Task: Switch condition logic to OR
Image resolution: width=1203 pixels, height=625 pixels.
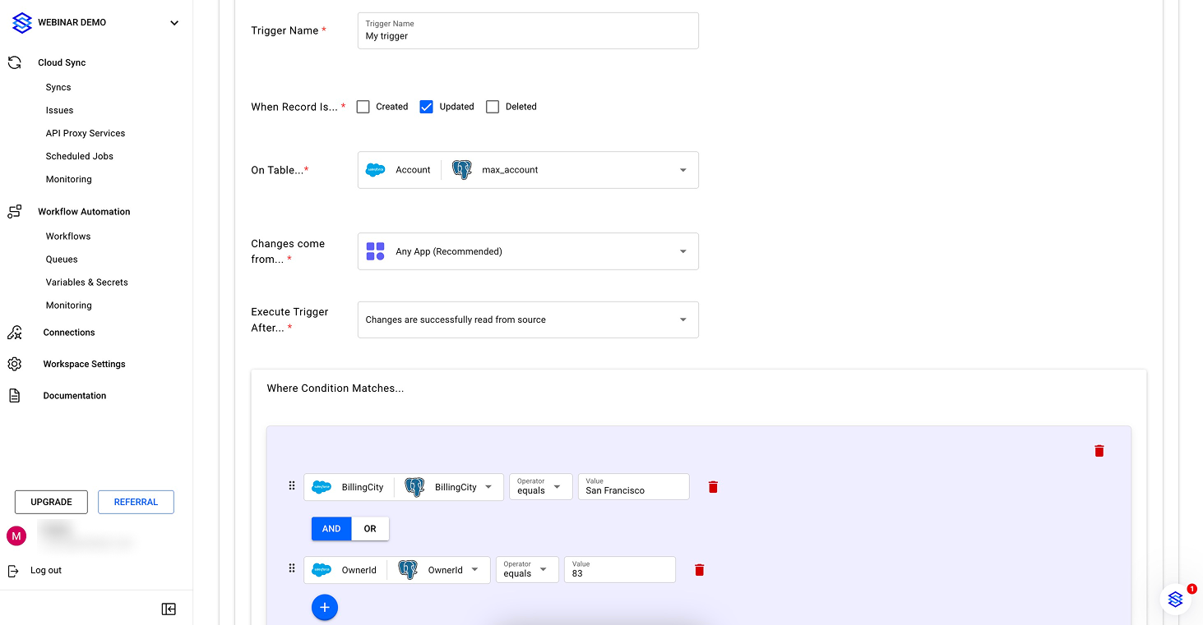Action: (x=370, y=529)
